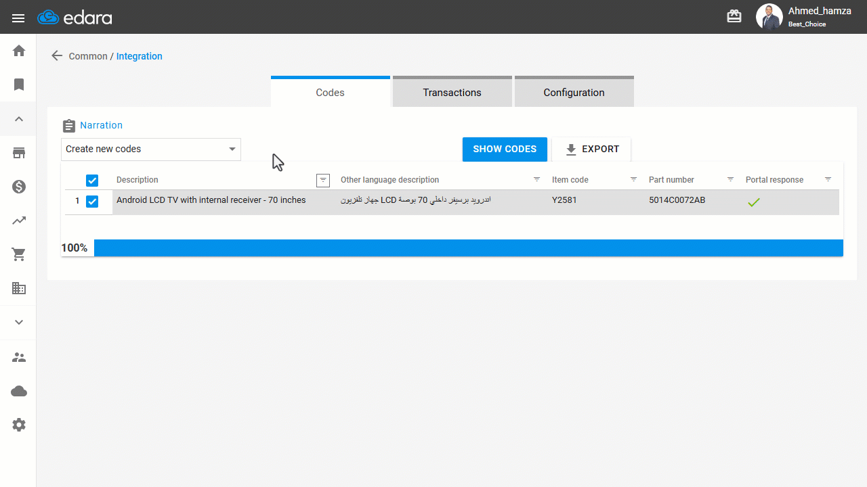Image resolution: width=867 pixels, height=487 pixels.
Task: Go to Home in the sidebar
Action: click(19, 51)
